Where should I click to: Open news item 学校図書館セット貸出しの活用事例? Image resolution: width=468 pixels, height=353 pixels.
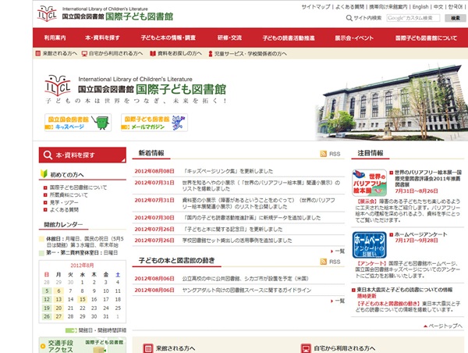point(237,241)
